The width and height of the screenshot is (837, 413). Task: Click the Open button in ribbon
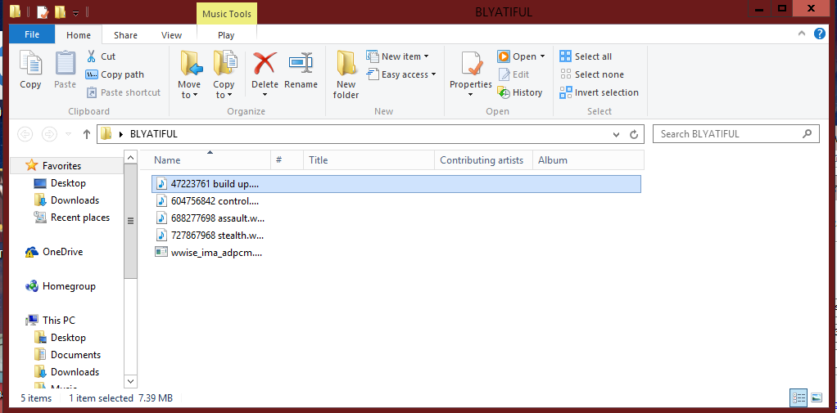pyautogui.click(x=516, y=56)
